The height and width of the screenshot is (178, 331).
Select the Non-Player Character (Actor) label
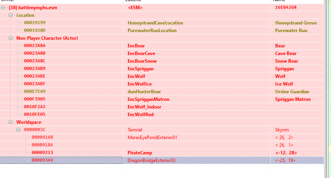click(x=47, y=38)
